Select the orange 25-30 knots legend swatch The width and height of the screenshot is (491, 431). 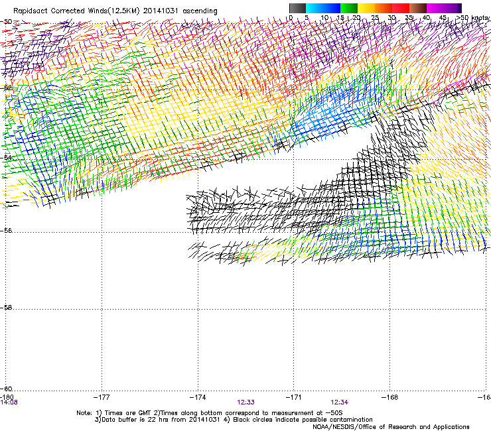[384, 8]
